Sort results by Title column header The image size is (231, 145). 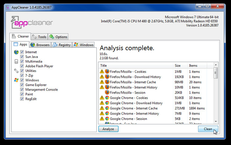pos(136,66)
